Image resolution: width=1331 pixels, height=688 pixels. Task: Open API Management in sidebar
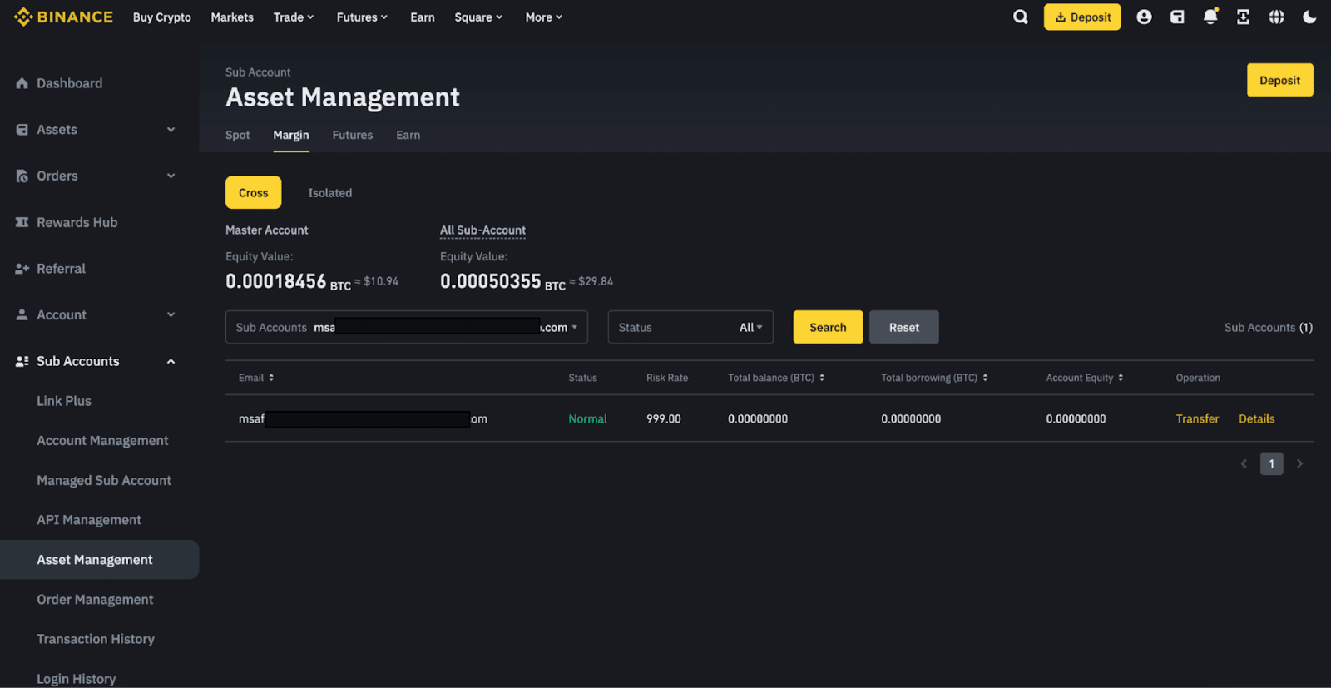point(89,520)
